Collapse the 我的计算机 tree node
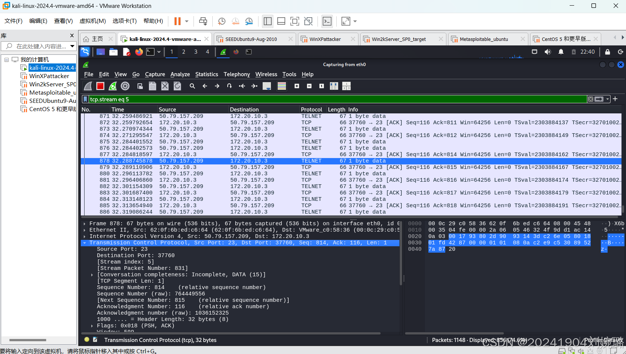Viewport: 626px width, 354px height. [x=6, y=60]
